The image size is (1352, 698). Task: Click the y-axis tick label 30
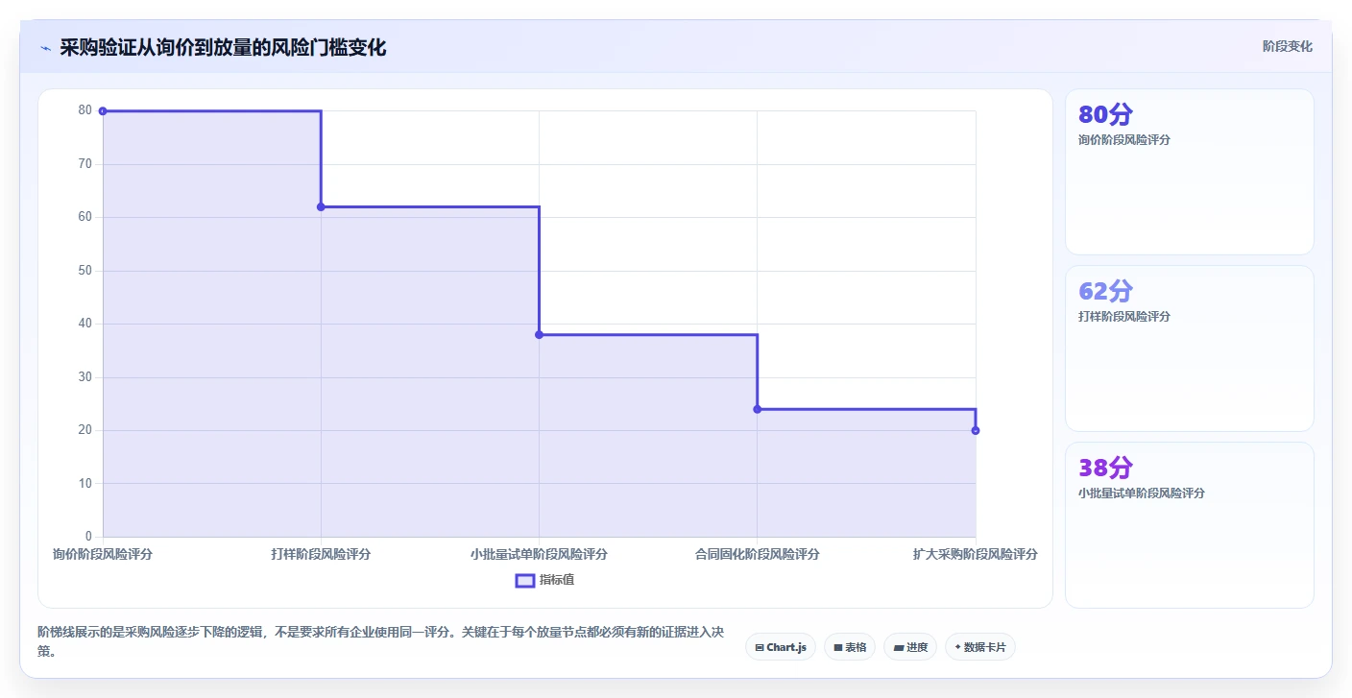point(85,377)
